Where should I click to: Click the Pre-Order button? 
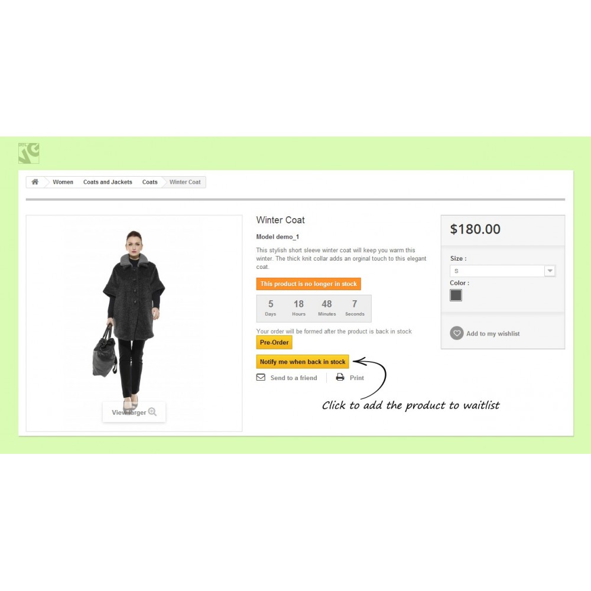(x=274, y=342)
